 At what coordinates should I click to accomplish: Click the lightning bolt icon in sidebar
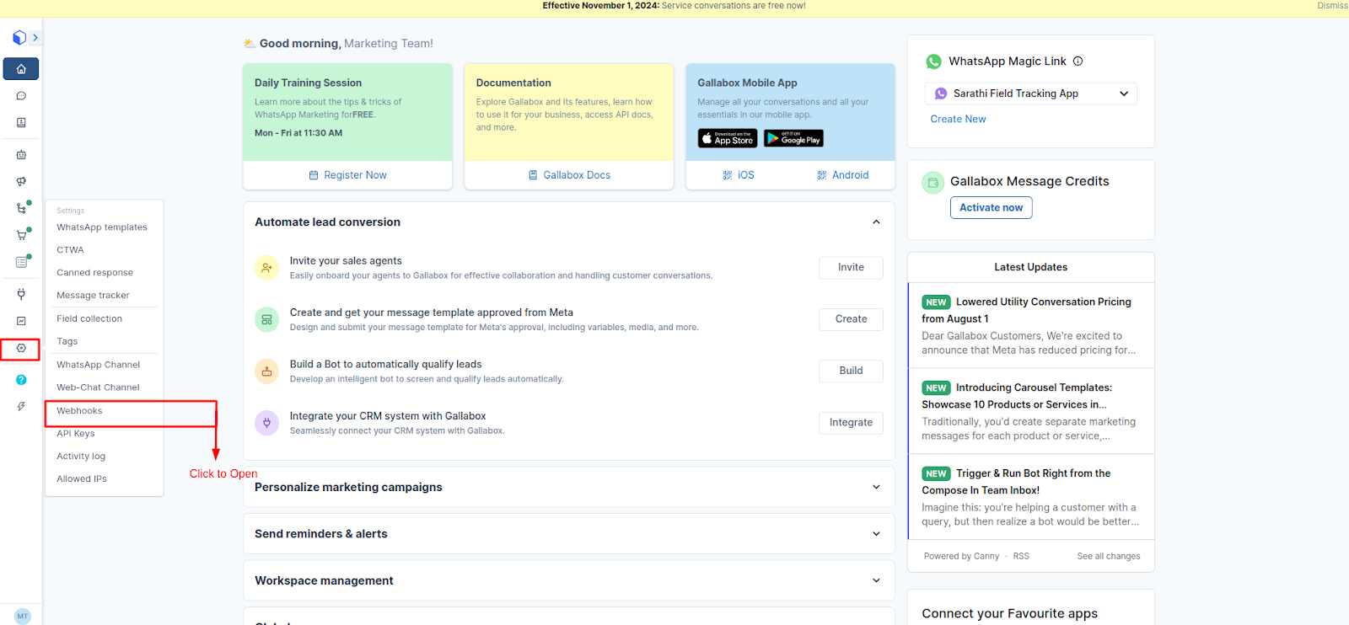point(21,407)
